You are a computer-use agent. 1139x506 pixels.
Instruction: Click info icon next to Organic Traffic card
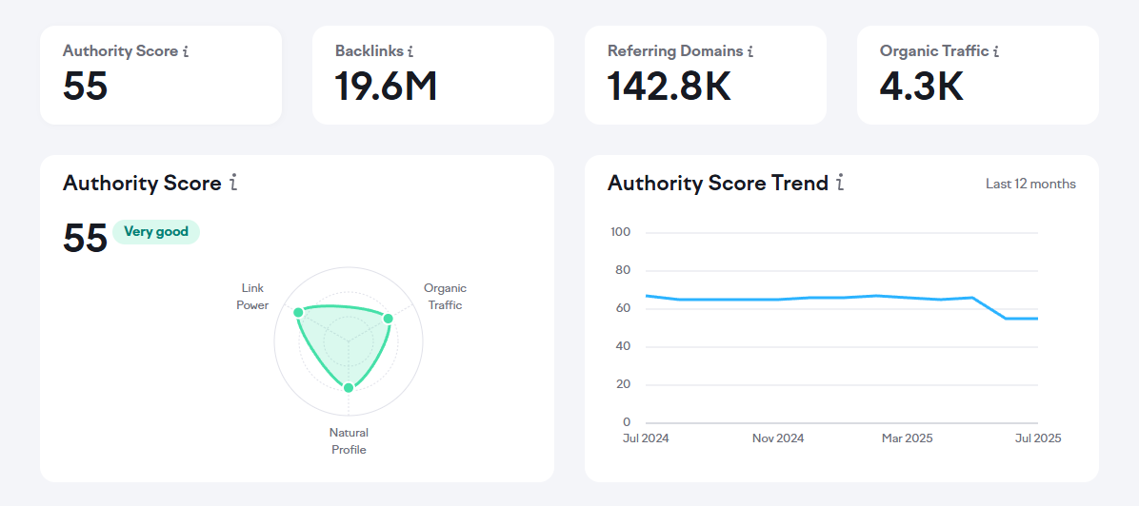point(996,51)
